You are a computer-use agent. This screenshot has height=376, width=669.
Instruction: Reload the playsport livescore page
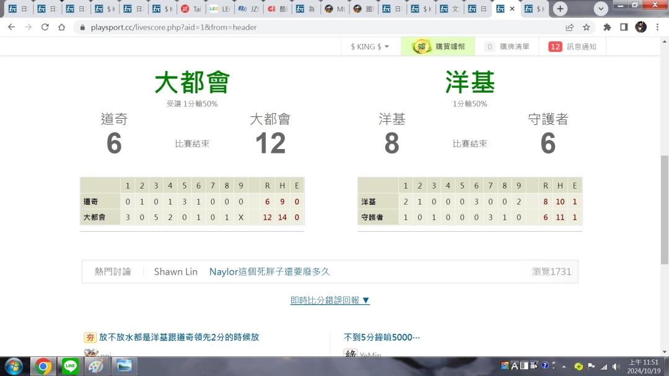pyautogui.click(x=45, y=27)
